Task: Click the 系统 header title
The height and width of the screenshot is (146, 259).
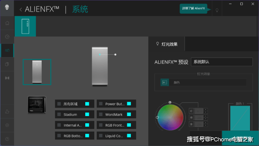Action: click(x=80, y=9)
